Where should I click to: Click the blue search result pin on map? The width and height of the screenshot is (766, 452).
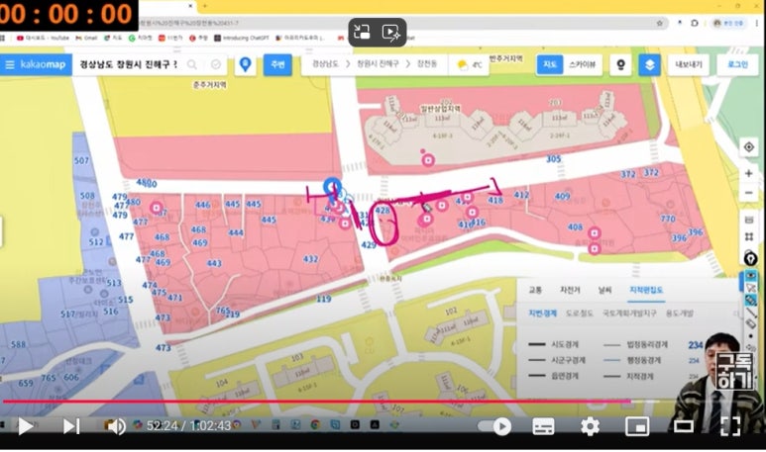click(332, 188)
